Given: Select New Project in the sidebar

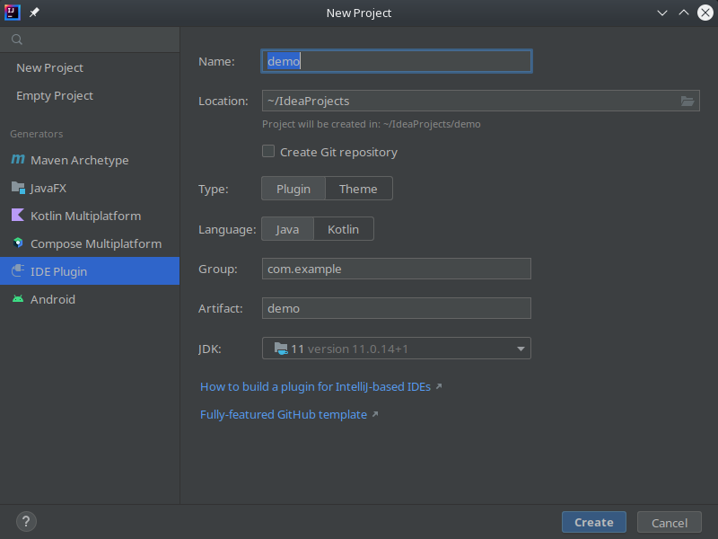Looking at the screenshot, I should point(49,67).
